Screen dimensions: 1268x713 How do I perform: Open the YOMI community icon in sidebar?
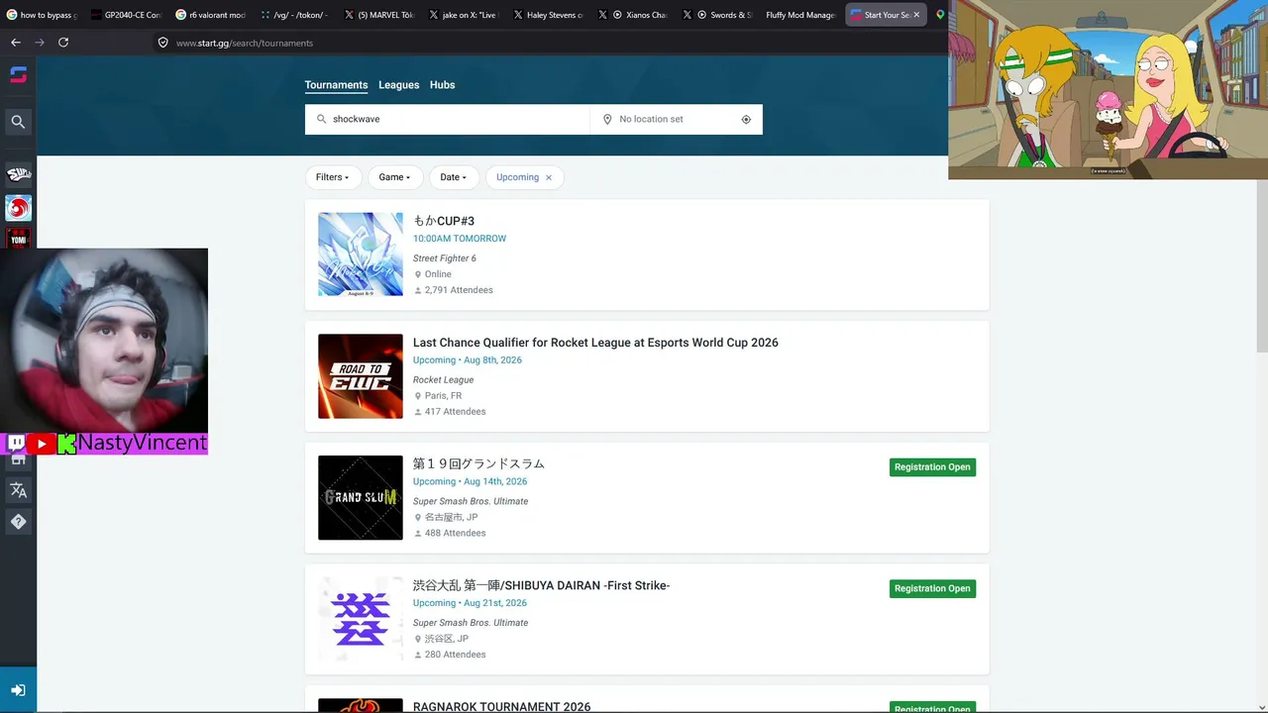[x=18, y=238]
